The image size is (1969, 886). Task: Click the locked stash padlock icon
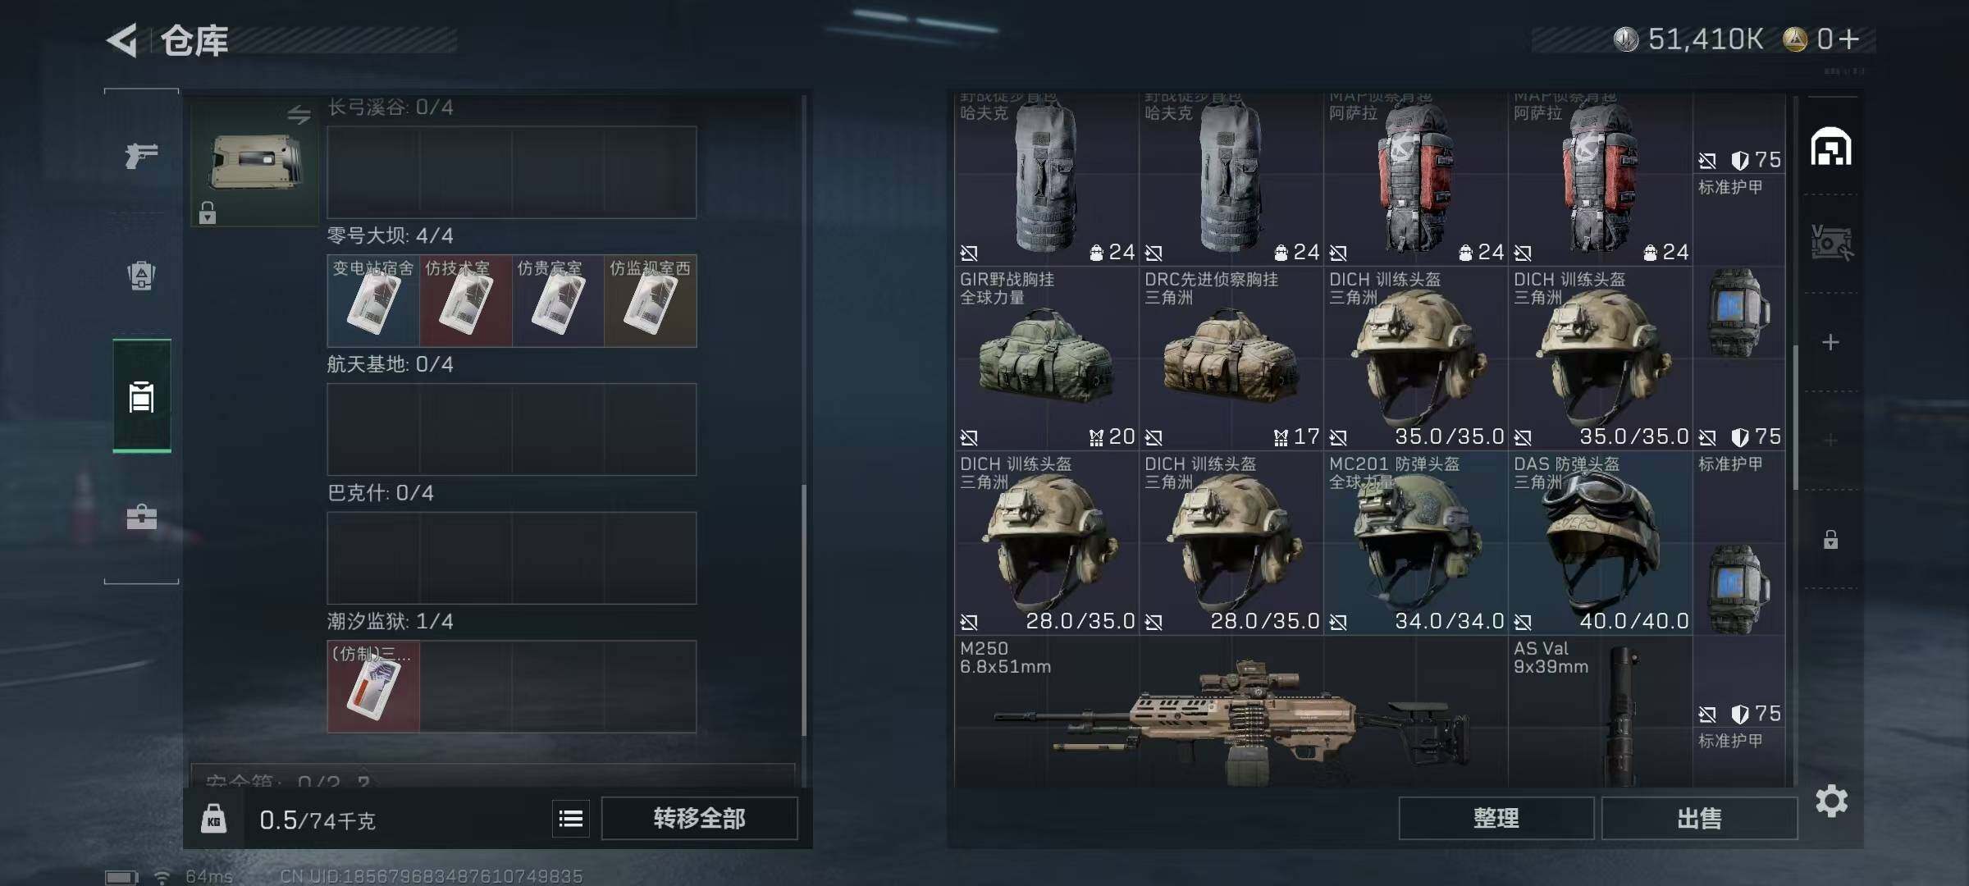(x=1830, y=539)
